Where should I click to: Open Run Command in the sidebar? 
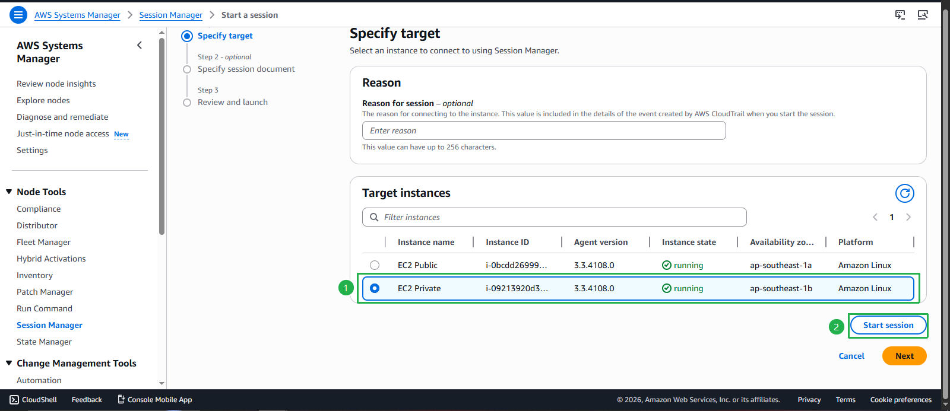pyautogui.click(x=45, y=308)
